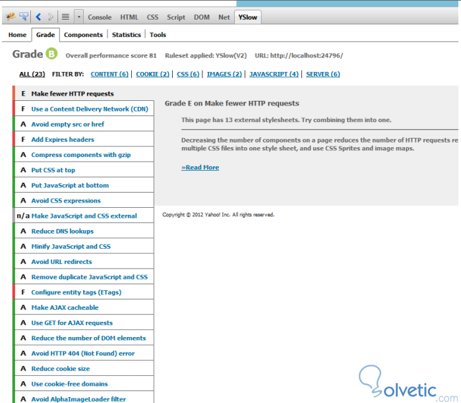Open the Net panel tab
Viewport: 461px width, 403px height.
click(x=224, y=17)
